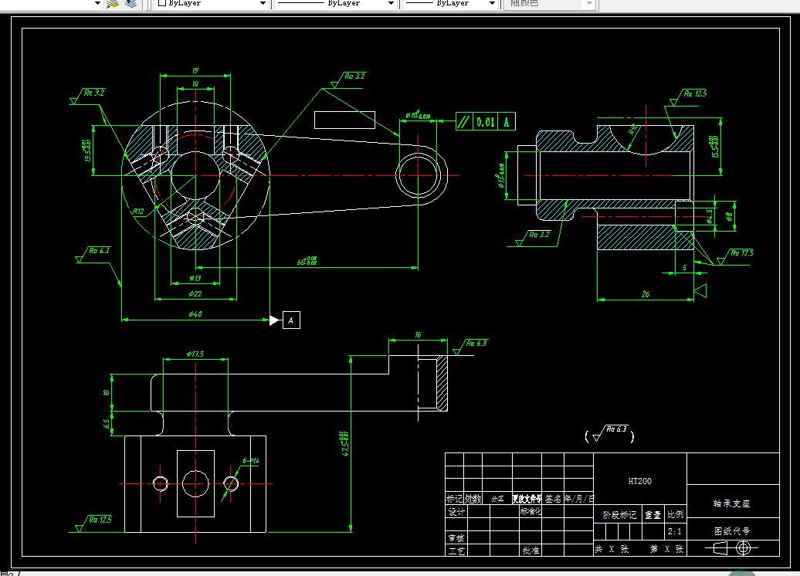The width and height of the screenshot is (800, 576).
Task: Click the 签名 column header
Action: coord(553,499)
